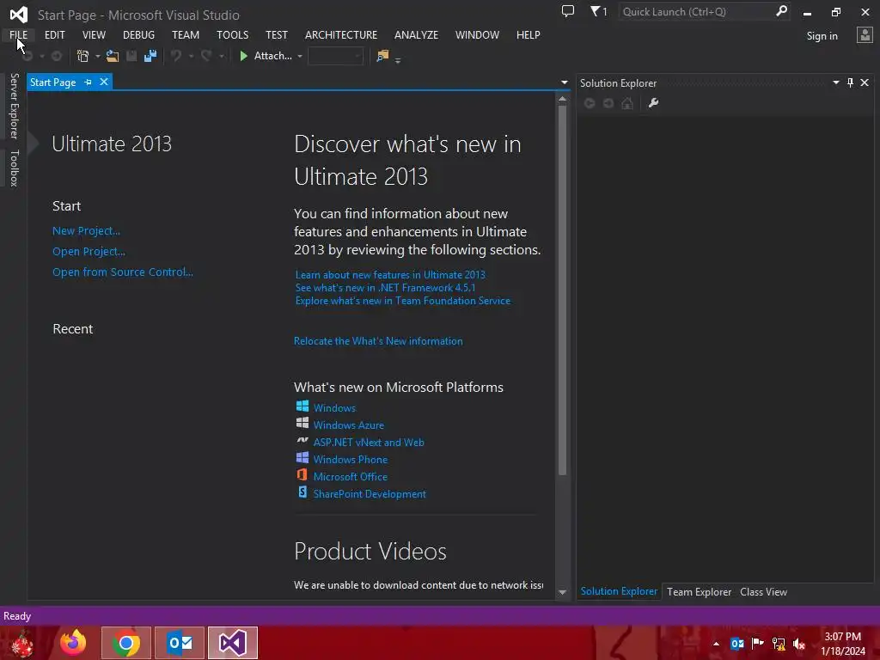Viewport: 880px width, 660px height.
Task: Close the Start Page tab
Action: point(104,82)
